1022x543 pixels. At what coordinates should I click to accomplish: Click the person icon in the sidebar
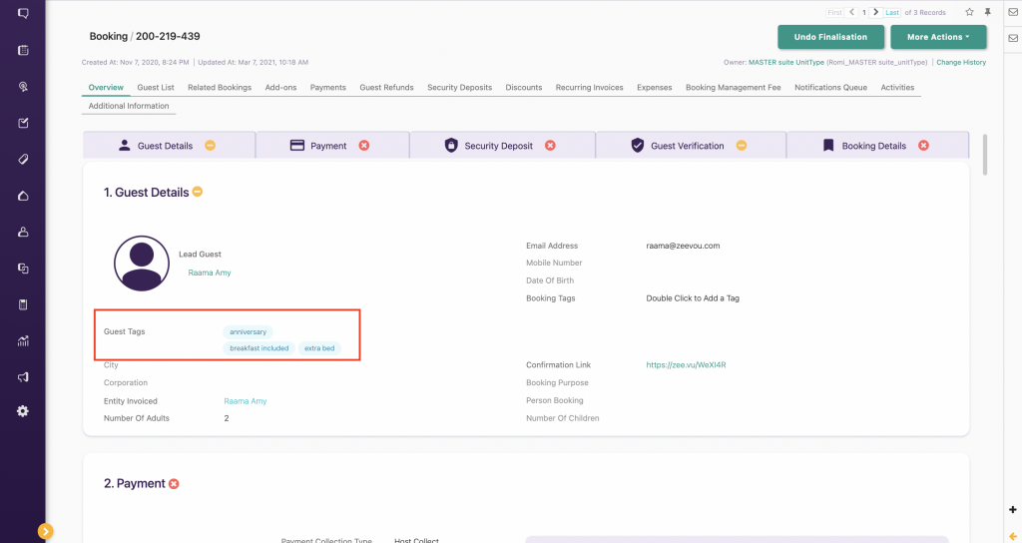(x=23, y=232)
